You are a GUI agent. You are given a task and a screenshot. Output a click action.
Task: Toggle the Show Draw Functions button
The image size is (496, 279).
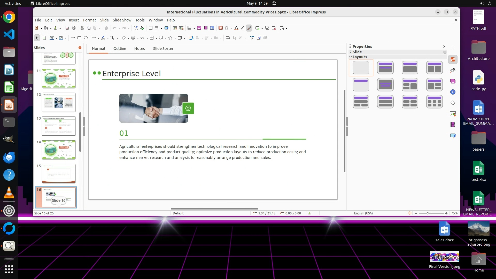(x=249, y=28)
